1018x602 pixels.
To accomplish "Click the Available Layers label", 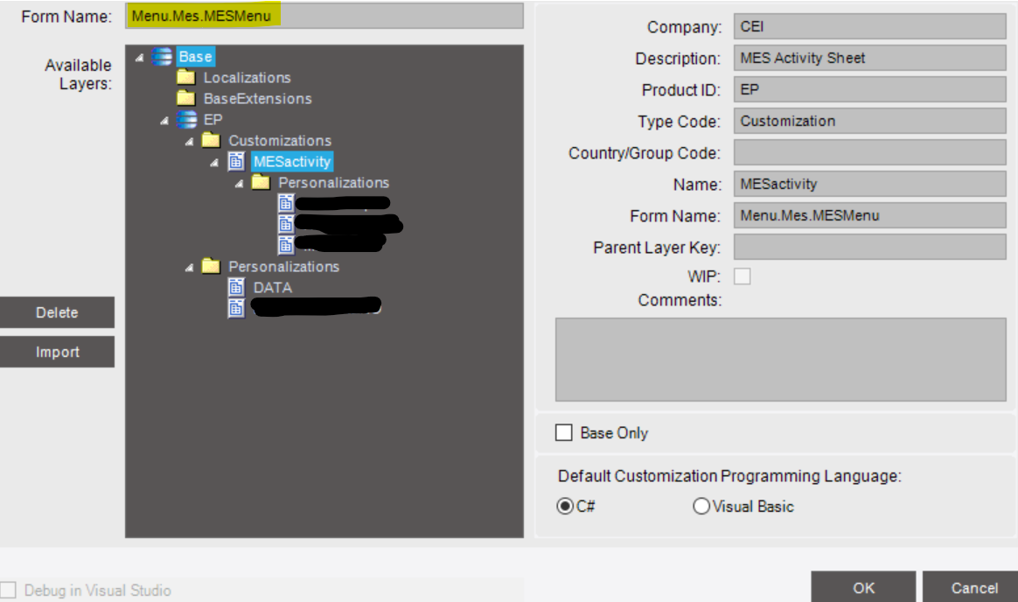I will [x=79, y=74].
